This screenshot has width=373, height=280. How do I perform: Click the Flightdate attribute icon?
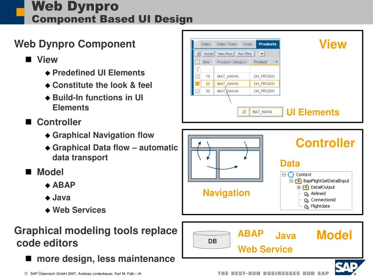pyautogui.click(x=307, y=206)
